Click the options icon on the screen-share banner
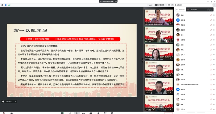The width and height of the screenshot is (216, 114). coord(116,1)
